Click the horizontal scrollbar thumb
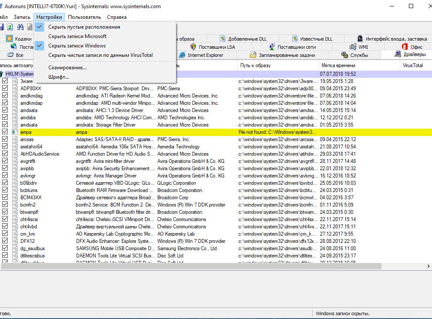This screenshot has width=432, height=319. tap(191, 266)
